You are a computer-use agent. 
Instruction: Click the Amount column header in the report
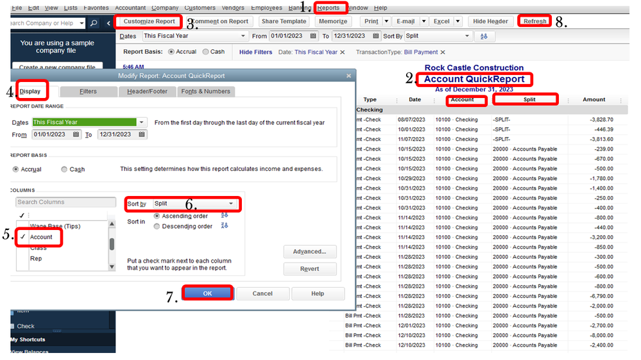point(594,99)
